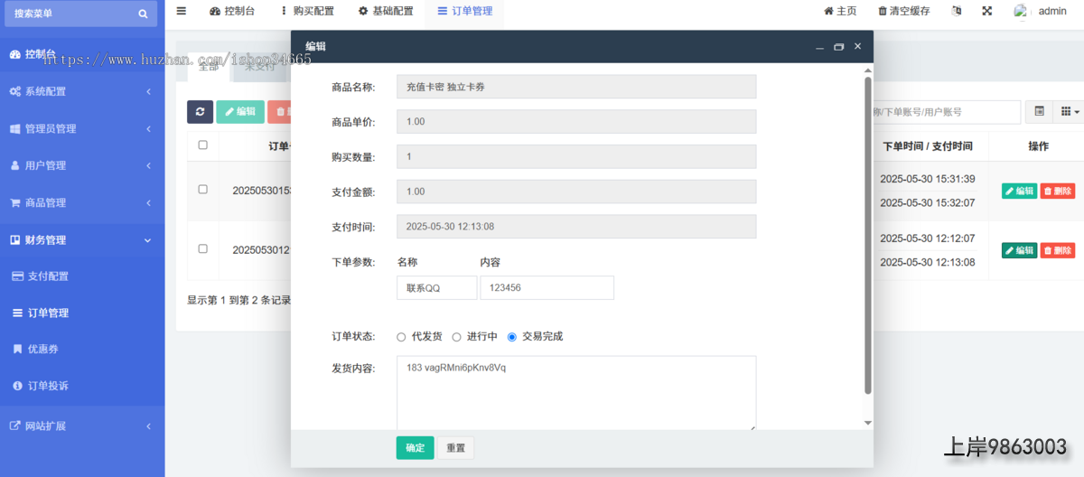
Task: Click the table view toggle icon
Action: (x=1040, y=112)
